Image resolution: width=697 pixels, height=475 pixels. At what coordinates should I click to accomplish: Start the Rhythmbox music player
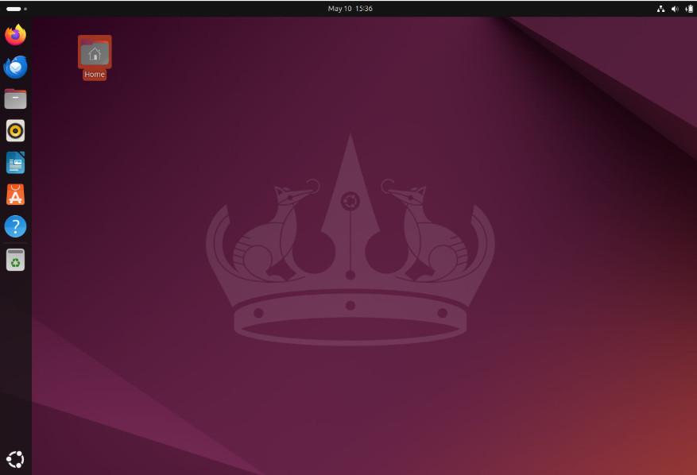point(14,130)
